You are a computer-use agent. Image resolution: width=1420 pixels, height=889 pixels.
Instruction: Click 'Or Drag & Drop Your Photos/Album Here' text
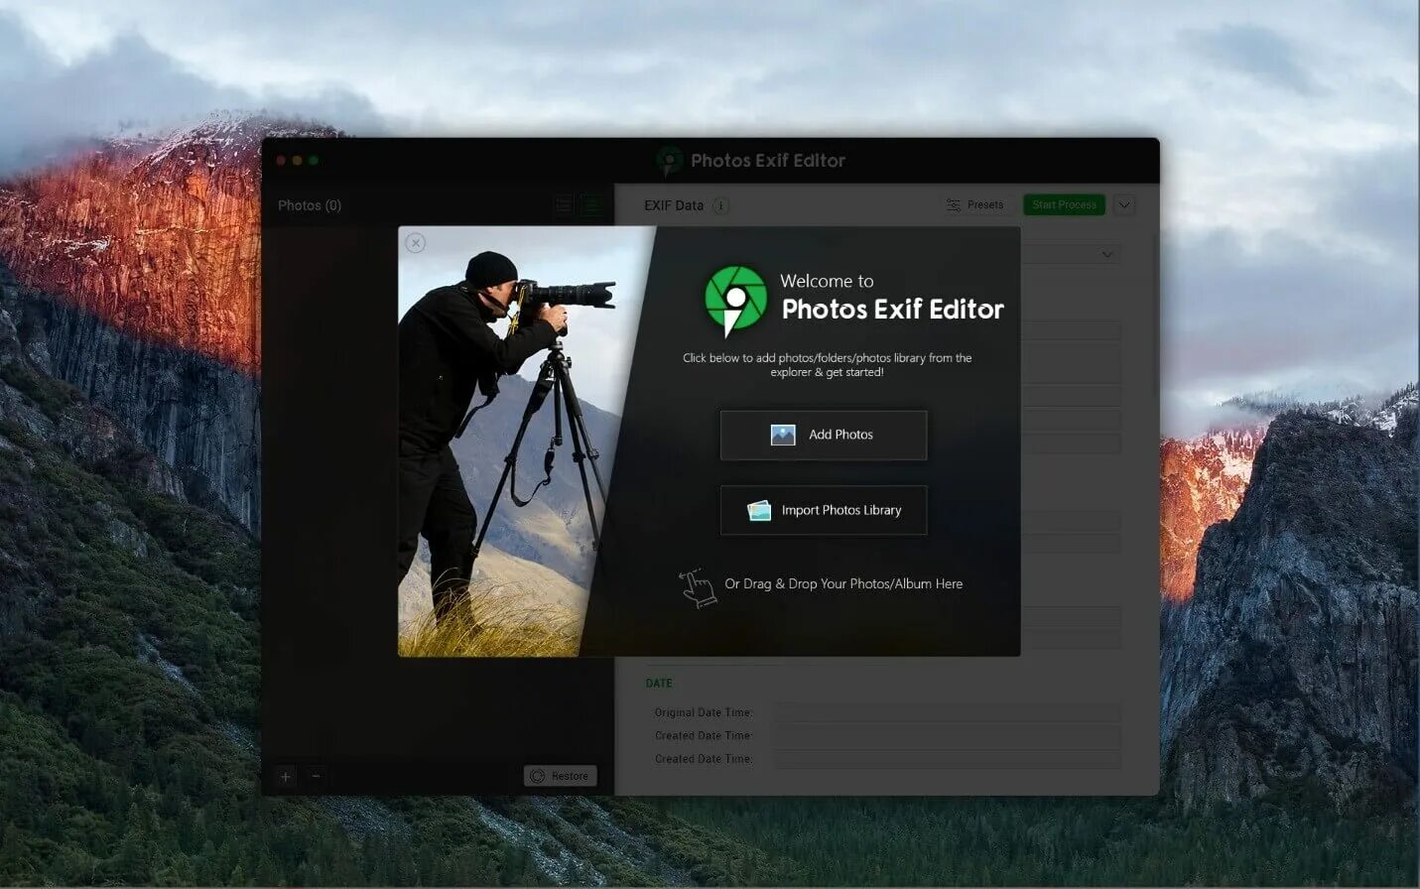[x=843, y=583]
